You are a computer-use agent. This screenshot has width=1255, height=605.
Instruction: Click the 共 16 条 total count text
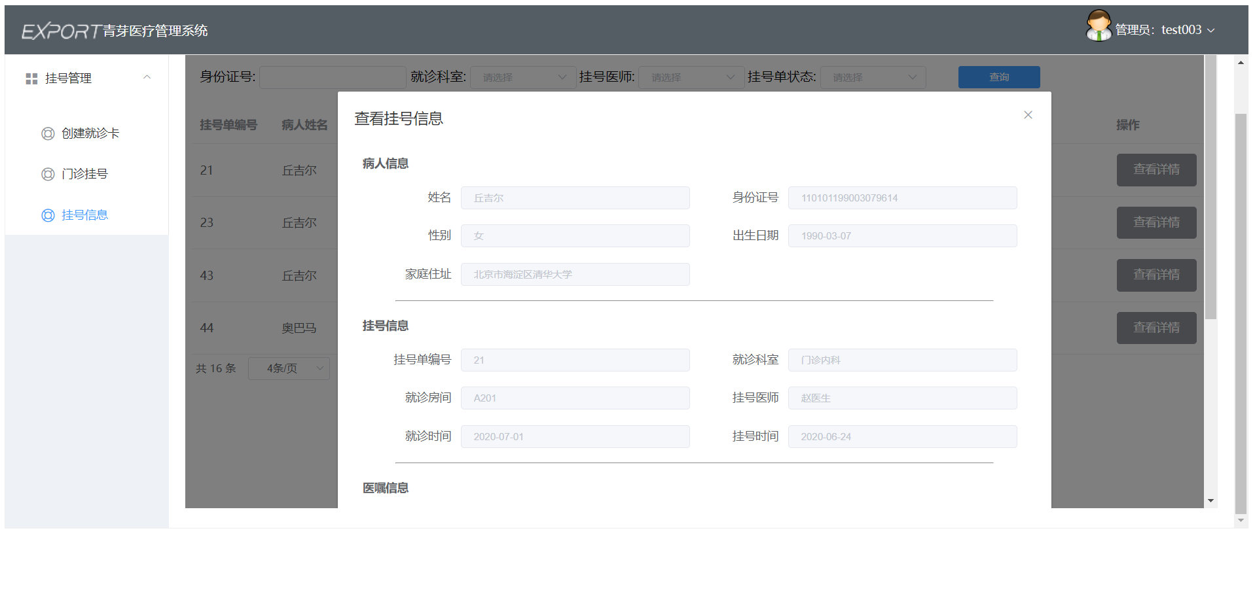tap(215, 368)
